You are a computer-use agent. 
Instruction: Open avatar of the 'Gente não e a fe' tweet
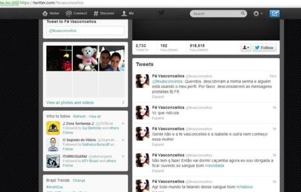click(143, 134)
